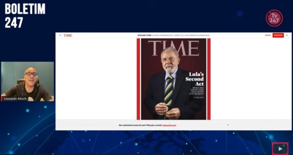293x155 pixels.
Task: Click the Lula TIME magazine cover
Action: pyautogui.click(x=174, y=79)
